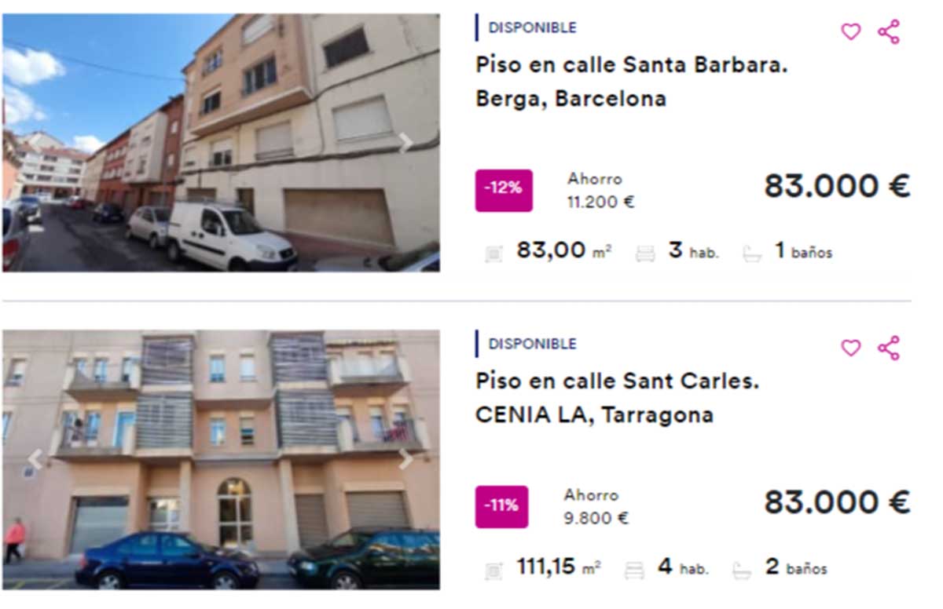The width and height of the screenshot is (943, 609).
Task: Toggle the favorite heart on the Tarragona property
Action: (849, 348)
